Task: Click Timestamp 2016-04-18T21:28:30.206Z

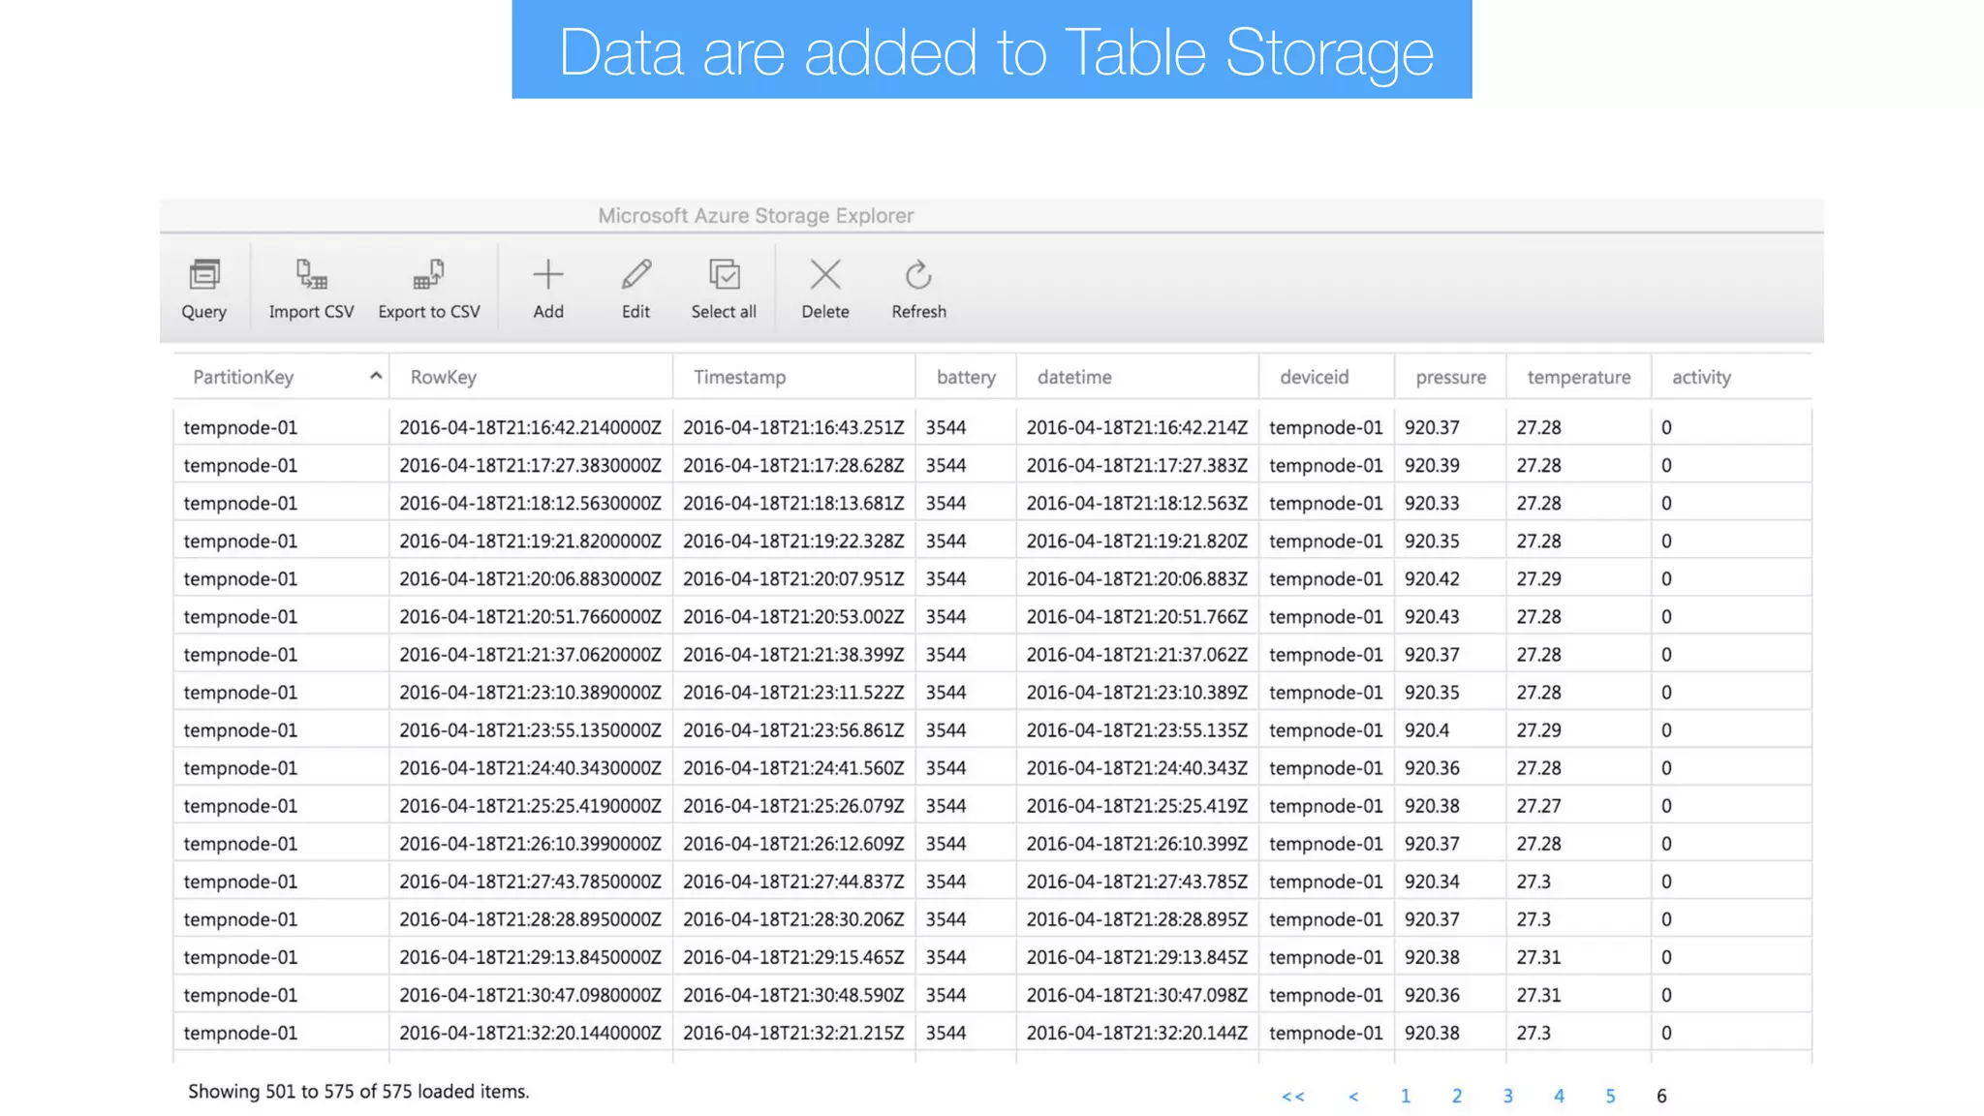Action: (793, 919)
